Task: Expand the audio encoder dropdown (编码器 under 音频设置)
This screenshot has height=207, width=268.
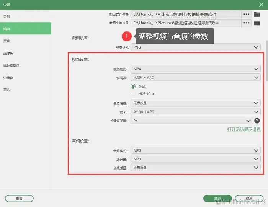Action: 196,159
